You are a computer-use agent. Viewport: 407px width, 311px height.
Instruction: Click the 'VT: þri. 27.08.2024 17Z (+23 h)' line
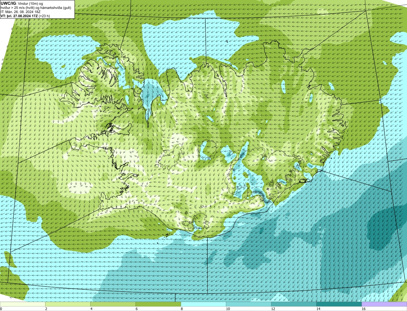(x=25, y=16)
